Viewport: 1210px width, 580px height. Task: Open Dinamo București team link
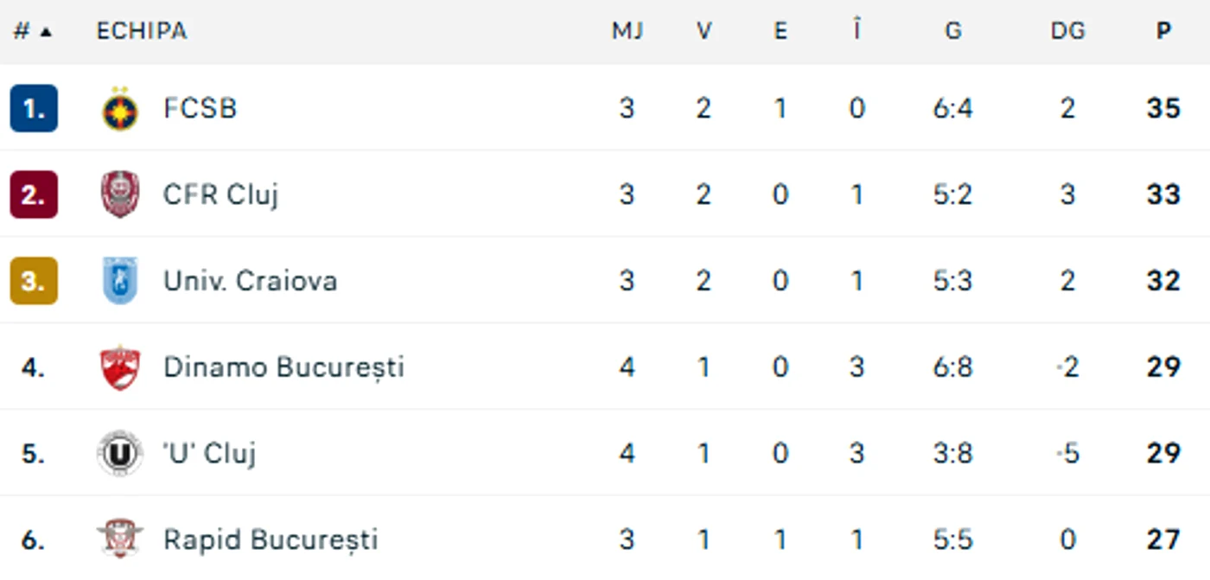283,367
